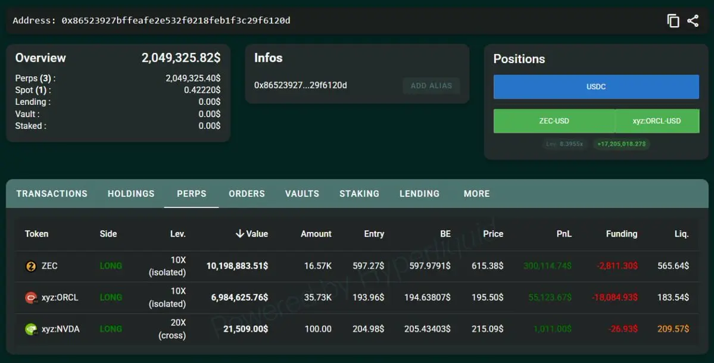This screenshot has width=714, height=363.
Task: Click the Perps (3) overview row label
Action: 36,78
